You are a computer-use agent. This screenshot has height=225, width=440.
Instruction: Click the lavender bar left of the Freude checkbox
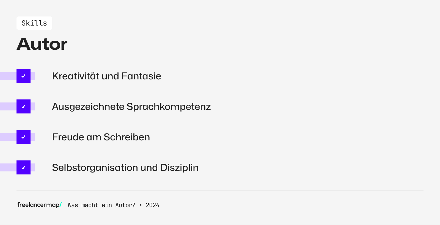click(x=8, y=137)
